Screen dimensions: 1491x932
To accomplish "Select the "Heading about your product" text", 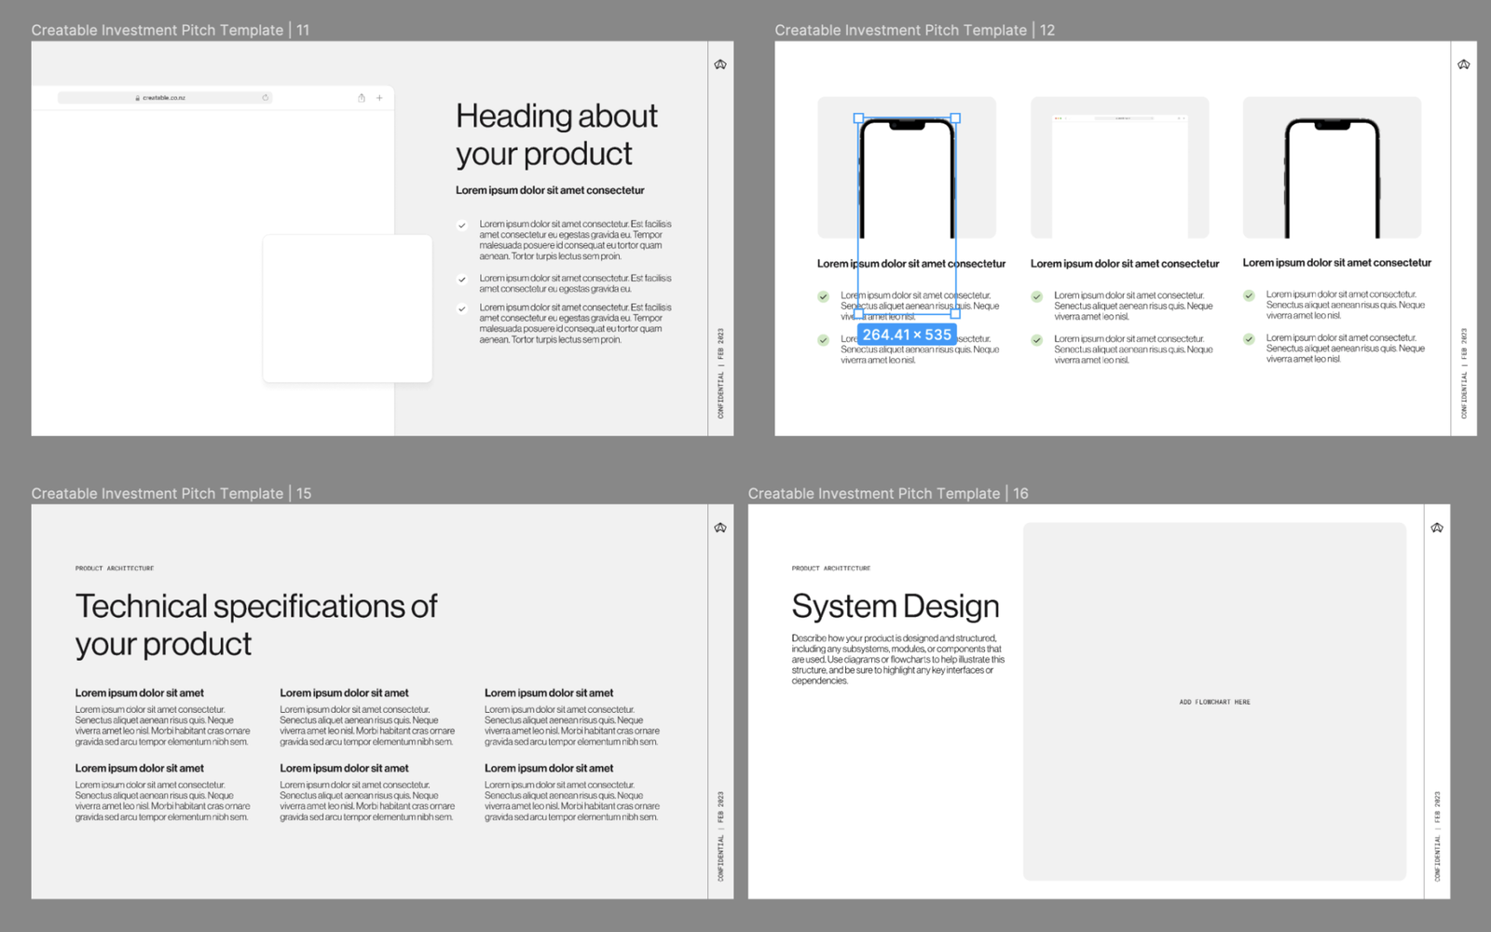I will (556, 134).
